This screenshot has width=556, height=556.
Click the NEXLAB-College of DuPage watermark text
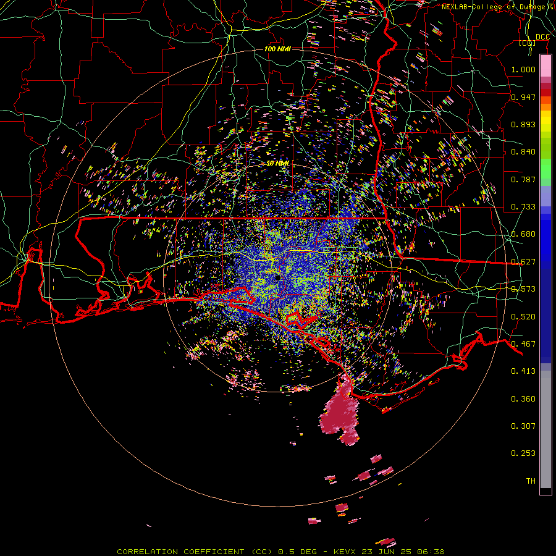(498, 7)
